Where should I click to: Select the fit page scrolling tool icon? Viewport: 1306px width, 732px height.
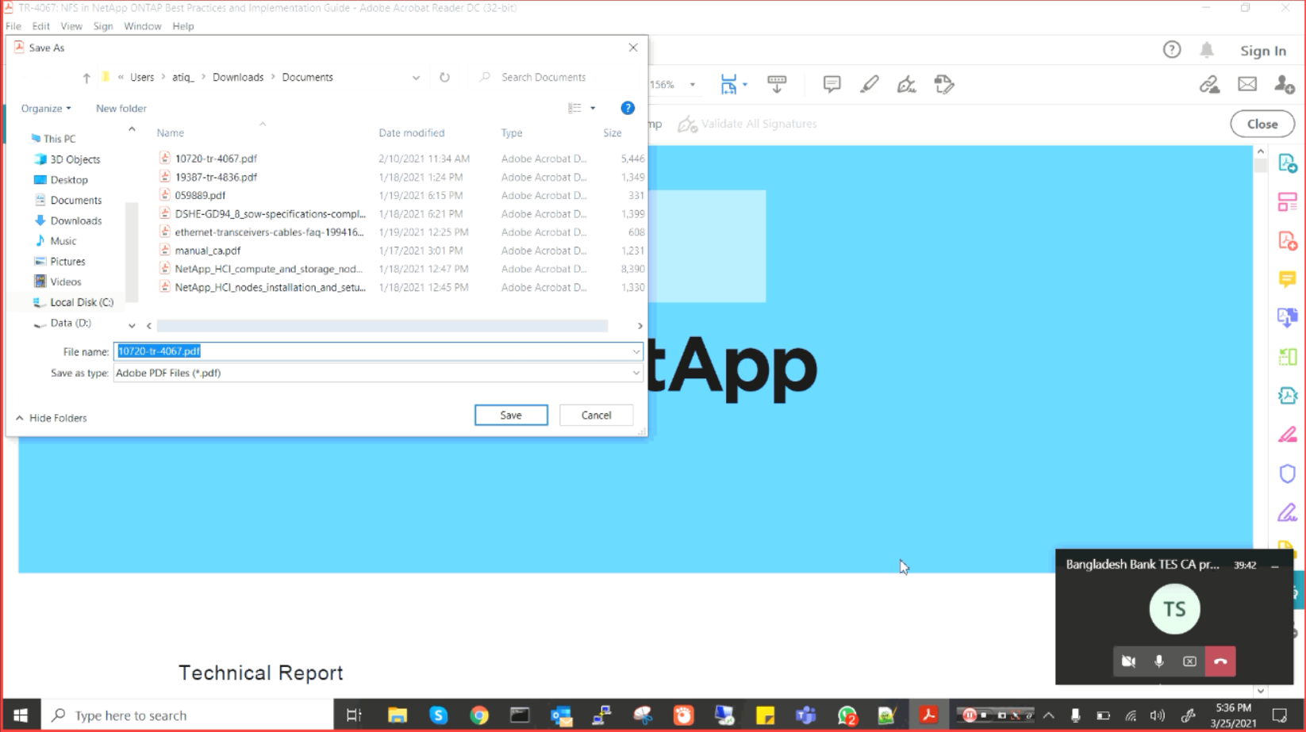[728, 84]
